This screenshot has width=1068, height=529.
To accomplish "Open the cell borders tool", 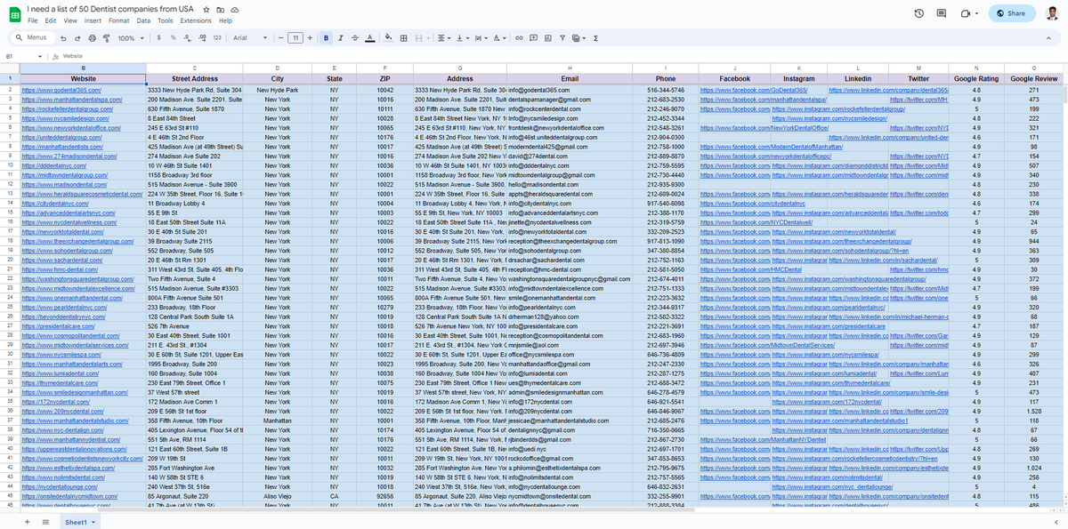I will click(x=404, y=38).
